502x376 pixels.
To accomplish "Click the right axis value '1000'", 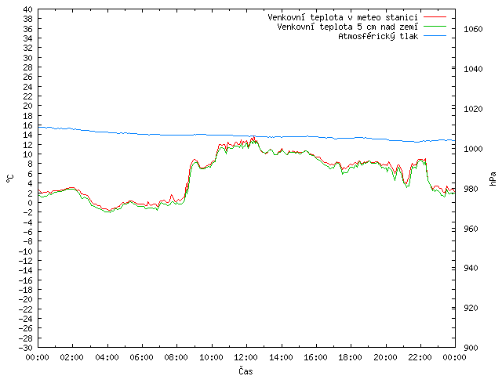I will pos(473,149).
